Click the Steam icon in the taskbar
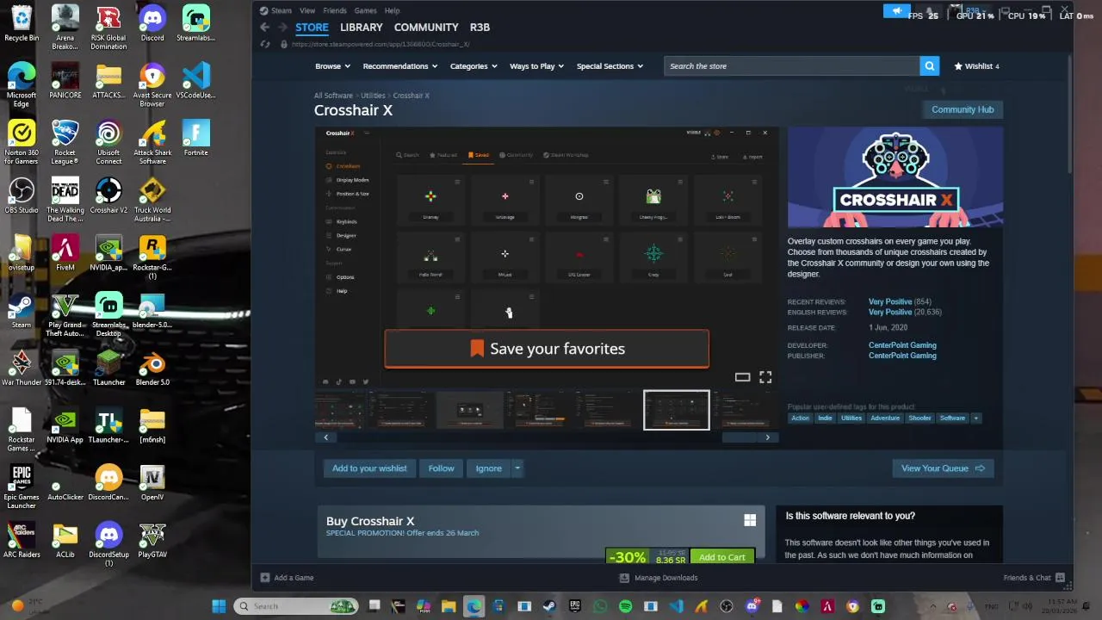Image resolution: width=1102 pixels, height=620 pixels. (x=549, y=606)
